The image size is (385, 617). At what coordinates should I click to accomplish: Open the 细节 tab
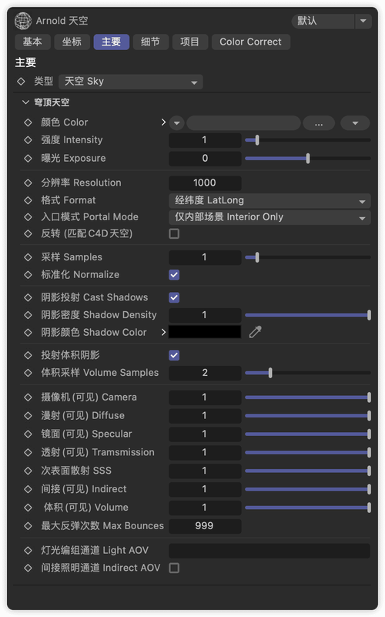pyautogui.click(x=151, y=42)
